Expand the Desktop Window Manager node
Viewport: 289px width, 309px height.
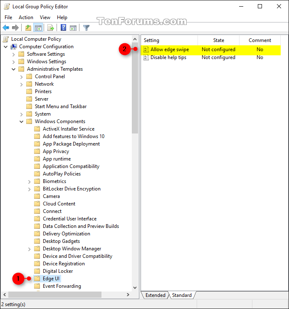coord(30,249)
